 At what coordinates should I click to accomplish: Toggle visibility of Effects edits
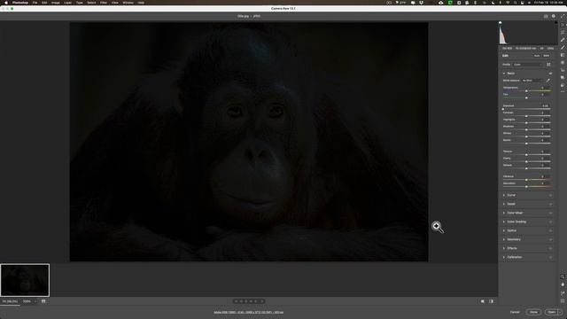(550, 248)
